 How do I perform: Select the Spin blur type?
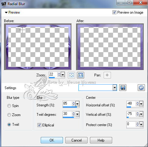[9, 106]
